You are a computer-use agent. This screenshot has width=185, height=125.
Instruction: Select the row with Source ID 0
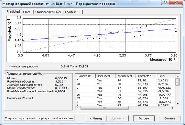pos(125,81)
